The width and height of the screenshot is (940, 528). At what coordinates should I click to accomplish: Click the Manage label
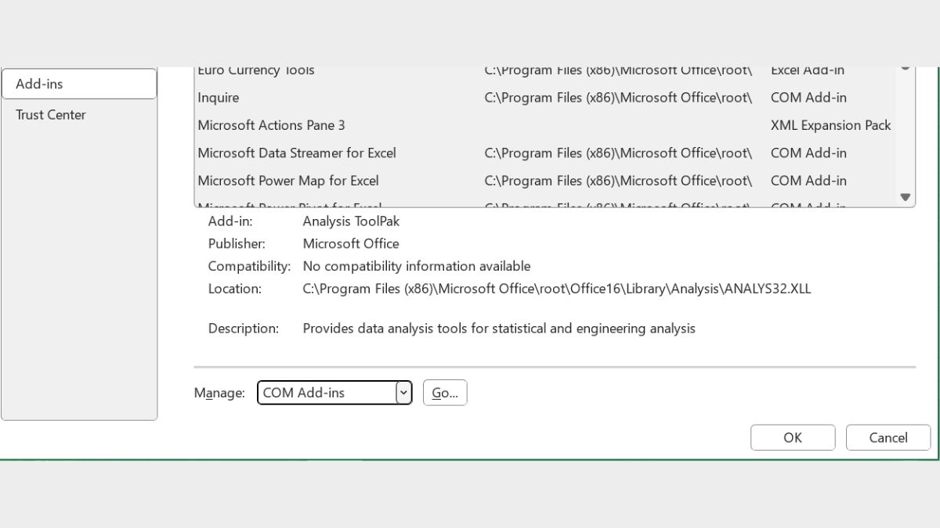pos(219,393)
